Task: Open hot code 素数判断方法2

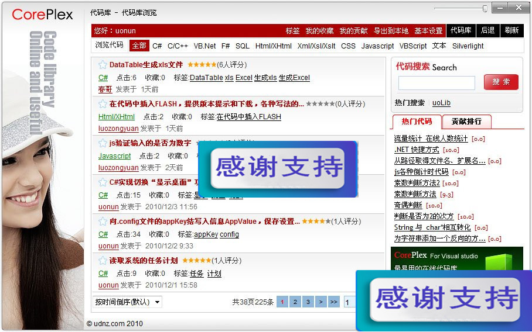Action: tap(417, 183)
